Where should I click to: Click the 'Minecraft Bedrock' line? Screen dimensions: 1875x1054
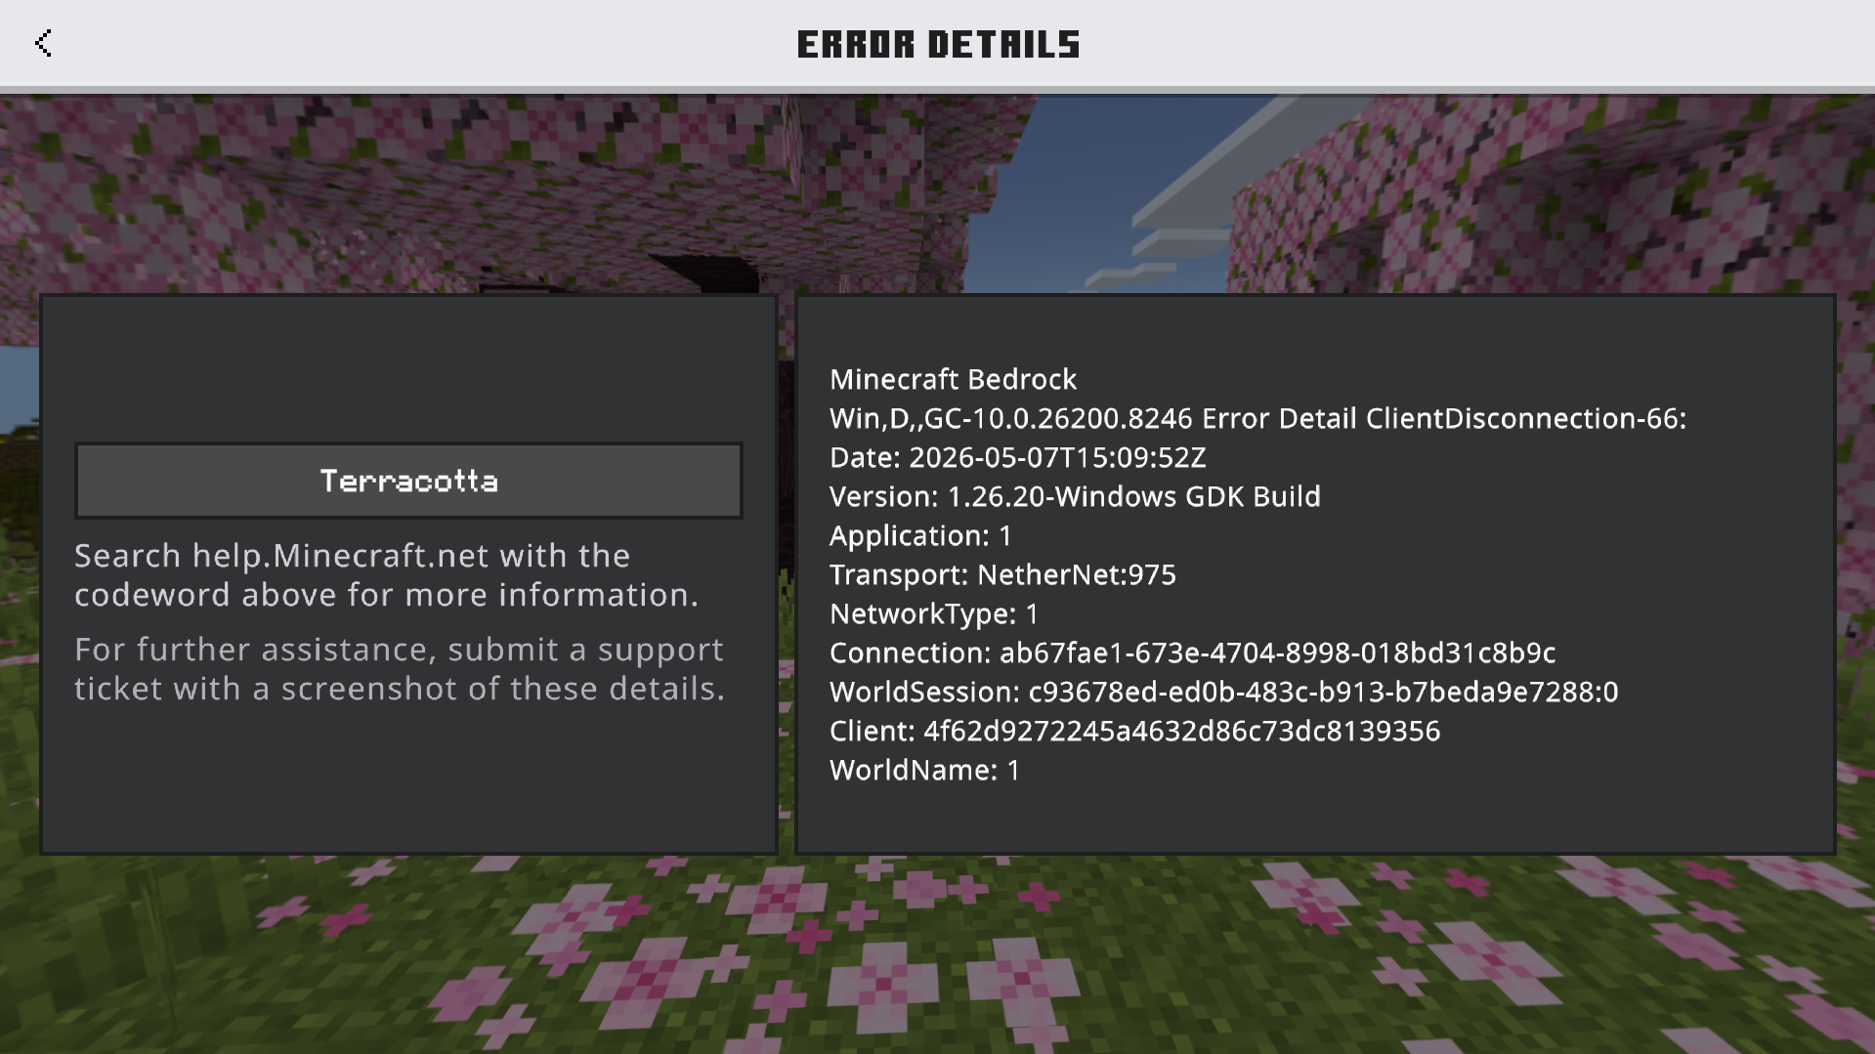point(953,379)
